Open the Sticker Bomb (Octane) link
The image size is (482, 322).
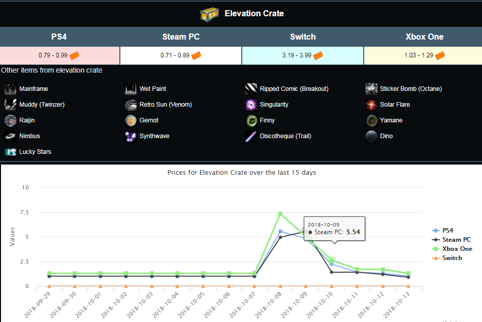pos(411,89)
